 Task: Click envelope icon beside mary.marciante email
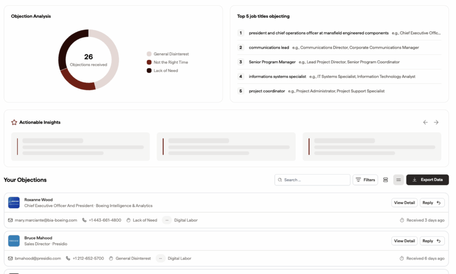[10, 220]
